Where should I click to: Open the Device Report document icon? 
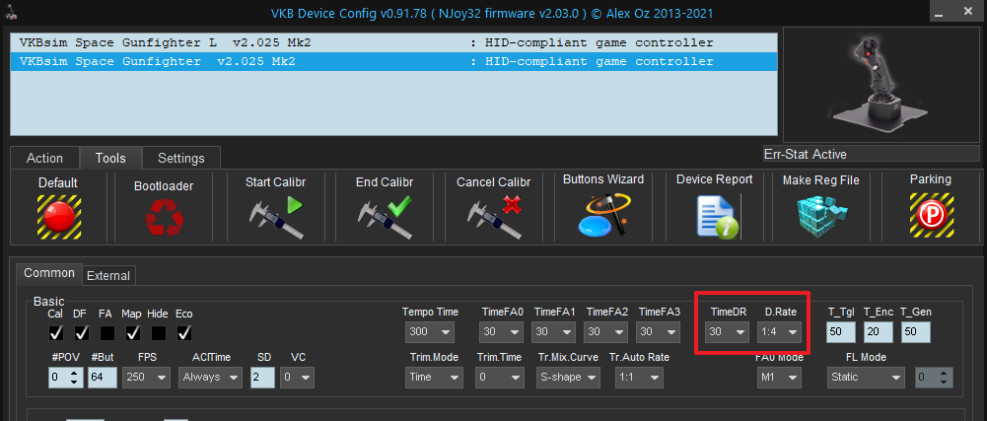(x=716, y=216)
